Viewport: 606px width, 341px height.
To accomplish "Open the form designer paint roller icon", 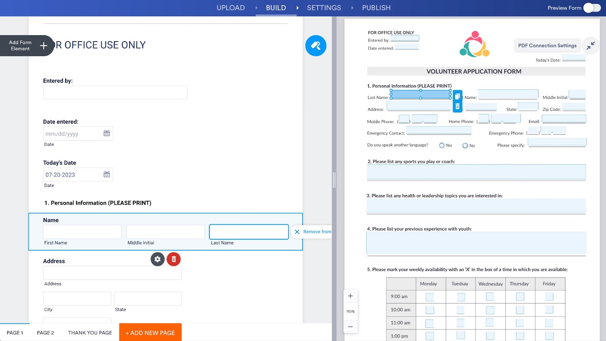I will click(x=316, y=46).
